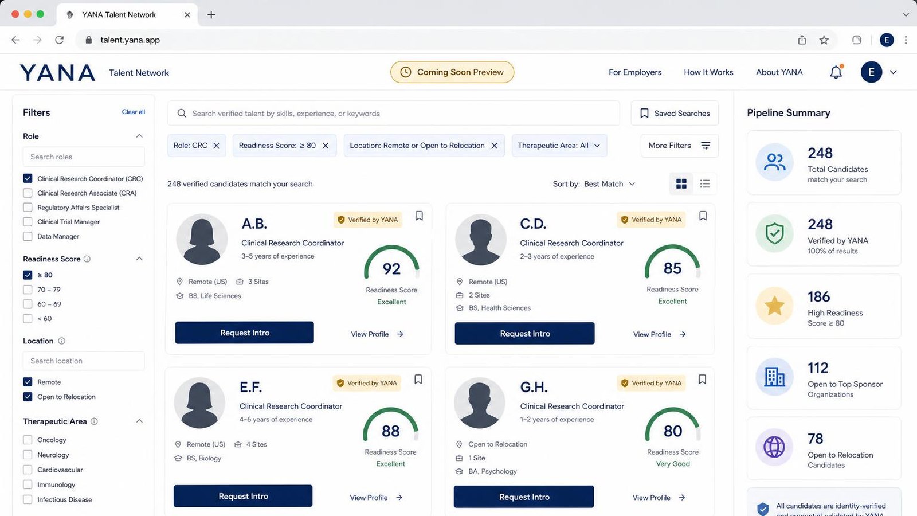Click Clear all filters link
The image size is (917, 516).
(x=134, y=112)
